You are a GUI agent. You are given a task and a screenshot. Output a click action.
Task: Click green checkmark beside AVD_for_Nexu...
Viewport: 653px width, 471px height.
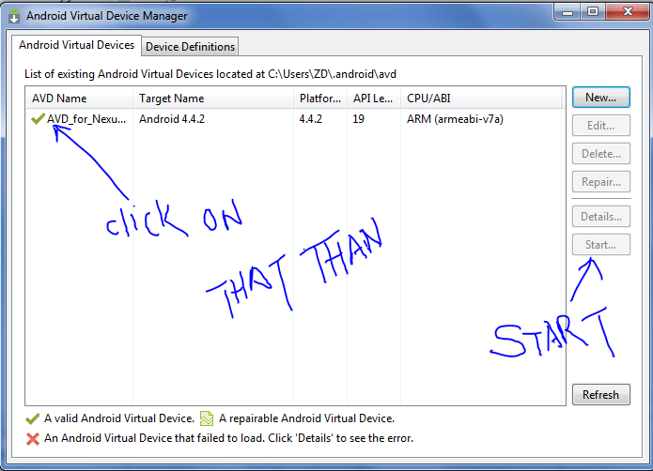point(38,119)
